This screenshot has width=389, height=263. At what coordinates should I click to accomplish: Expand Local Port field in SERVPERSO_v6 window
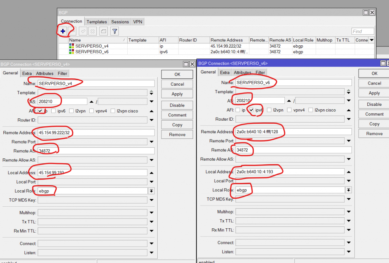(349, 181)
